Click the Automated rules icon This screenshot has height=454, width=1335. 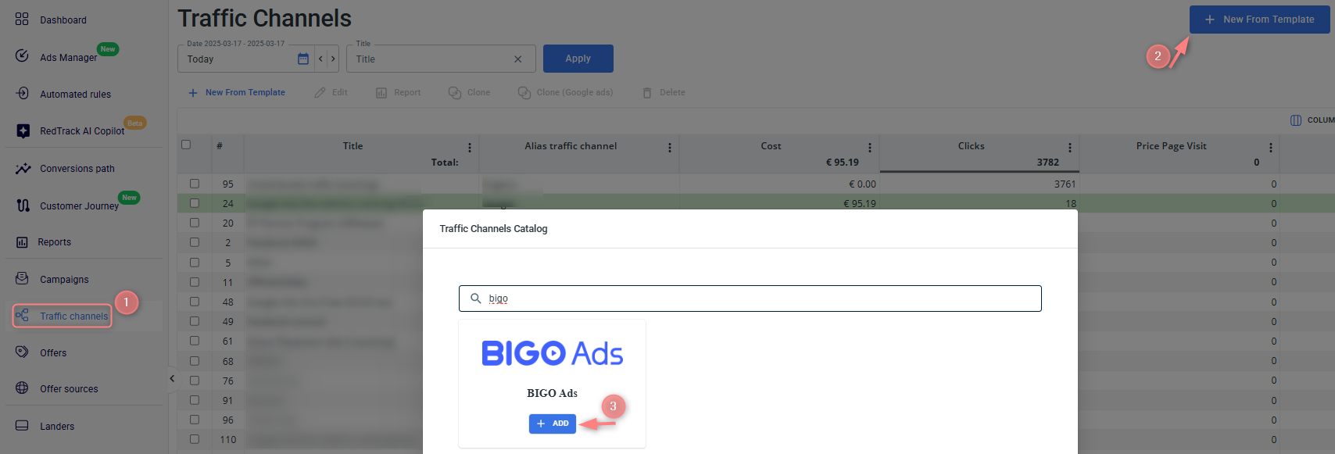tap(23, 94)
